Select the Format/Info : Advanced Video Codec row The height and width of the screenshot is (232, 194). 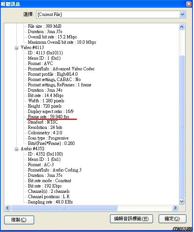pyautogui.click(x=61, y=69)
